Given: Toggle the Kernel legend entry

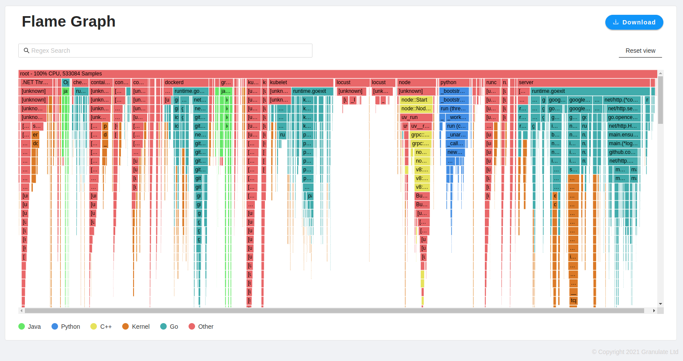Looking at the screenshot, I should click(x=136, y=326).
